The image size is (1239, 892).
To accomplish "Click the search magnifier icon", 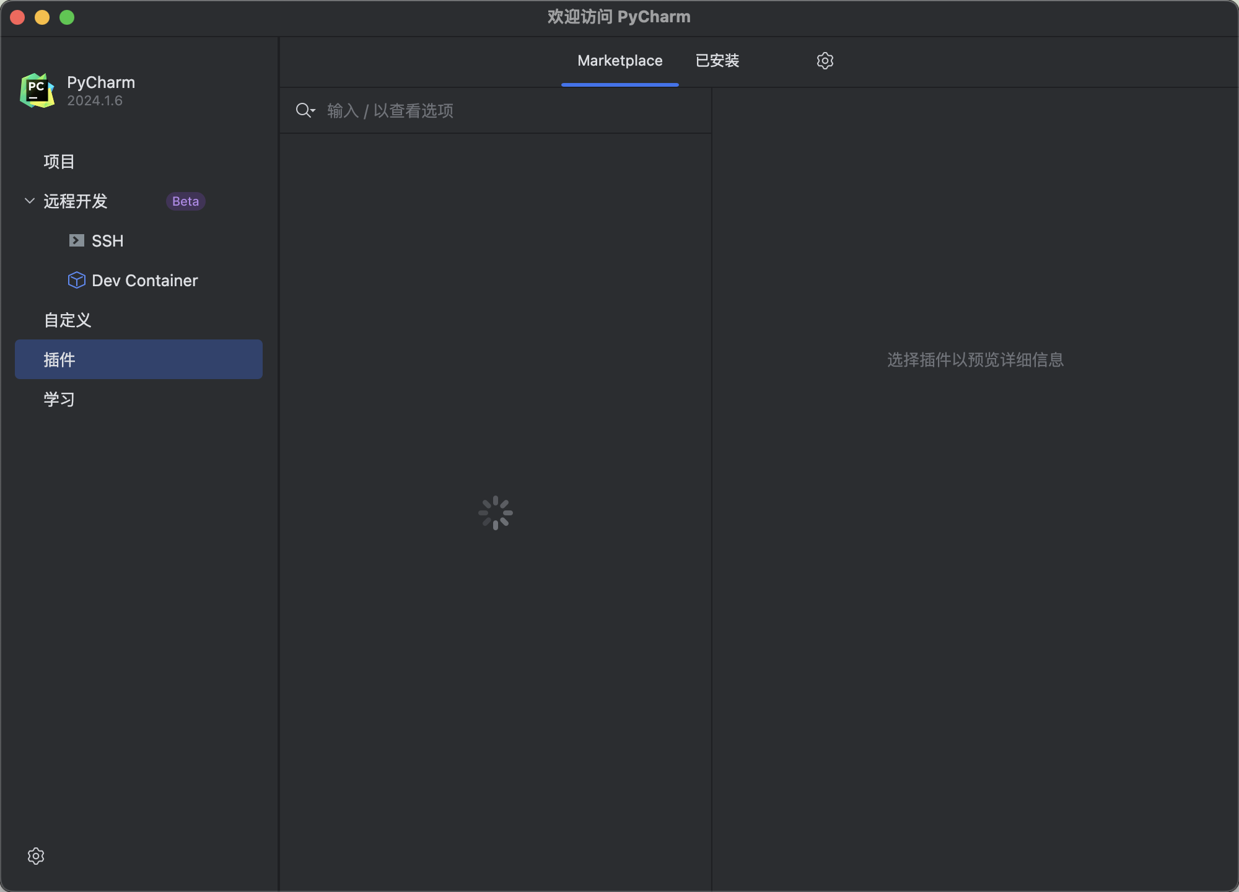I will click(302, 110).
